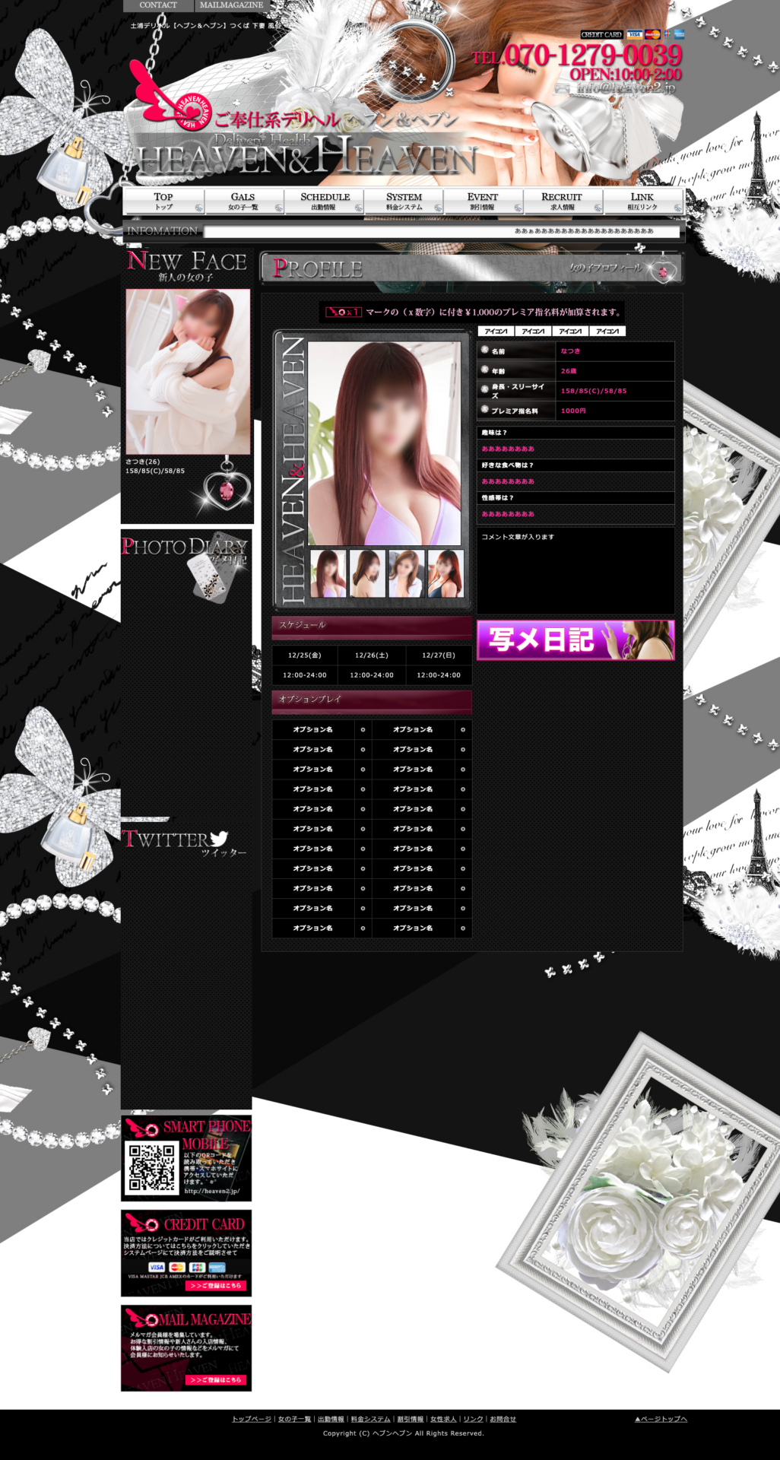Viewport: 780px width, 1460px height.
Task: Go to the TOP navigation menu item
Action: pos(163,202)
